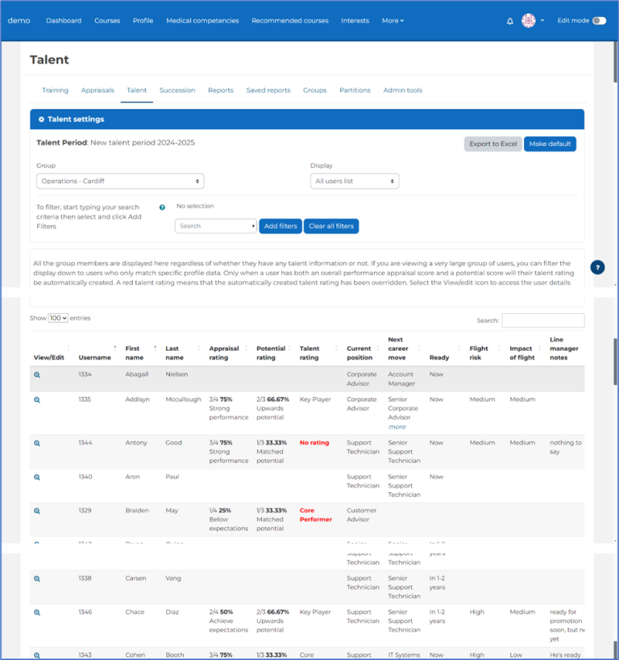Open the Partitions tab
This screenshot has height=660, width=619.
click(355, 90)
